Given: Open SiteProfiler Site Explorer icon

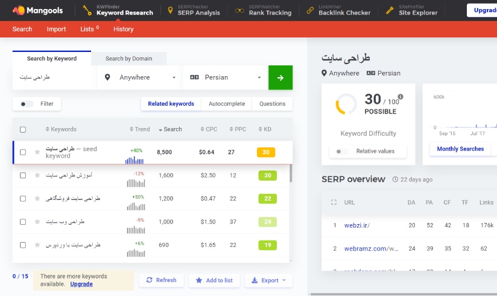Looking at the screenshot, I should (x=390, y=10).
